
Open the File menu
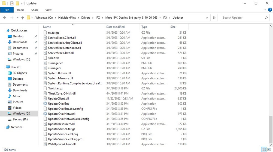(7, 10)
